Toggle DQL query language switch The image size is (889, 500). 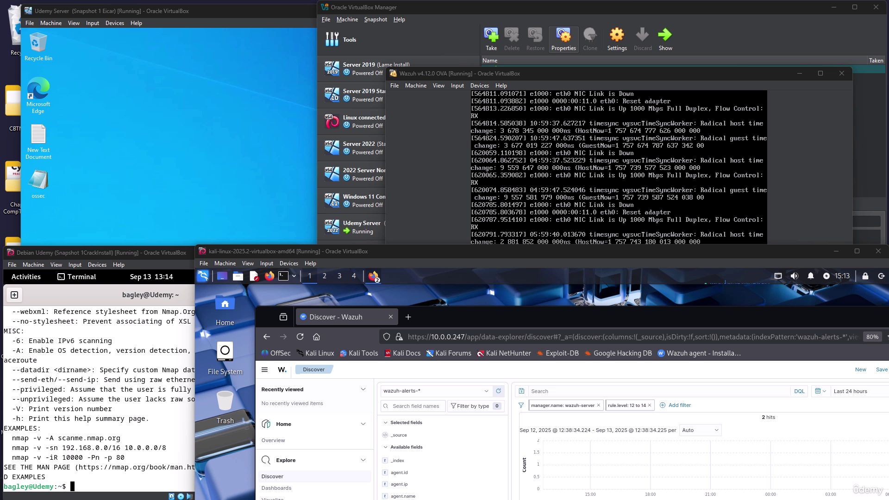[x=799, y=391]
